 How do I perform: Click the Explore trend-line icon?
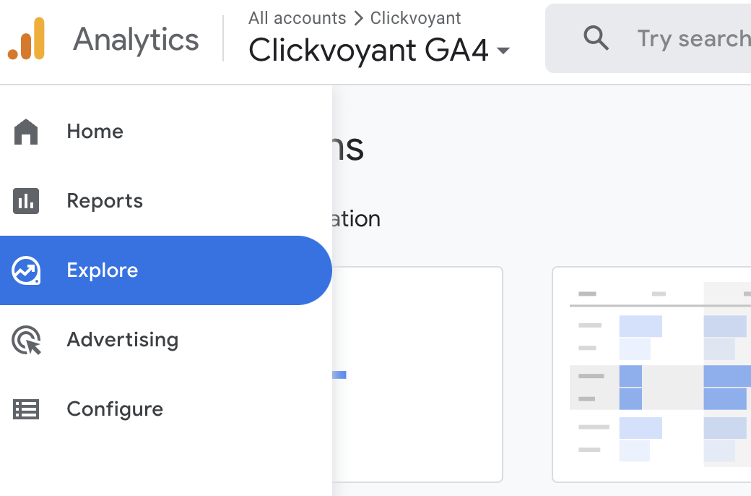(26, 270)
